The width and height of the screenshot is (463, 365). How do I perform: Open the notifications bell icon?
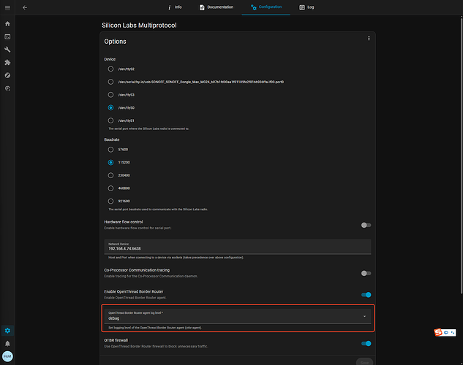[7, 343]
